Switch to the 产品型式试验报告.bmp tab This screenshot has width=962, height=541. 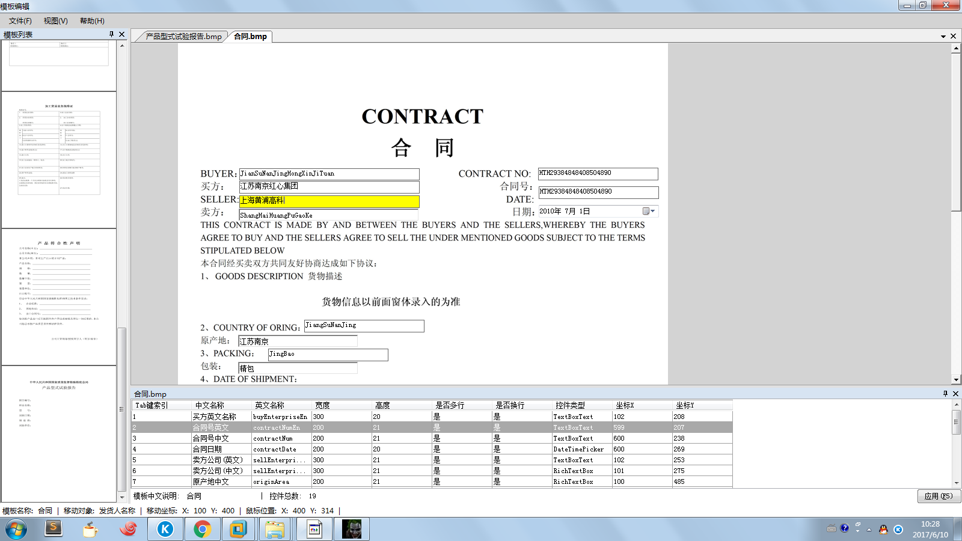pyautogui.click(x=183, y=37)
